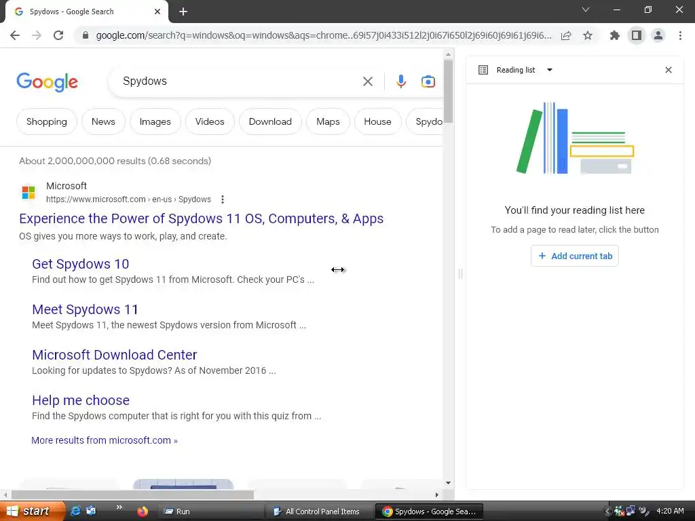Open the Microsoft result options dots
695x521 pixels.
223,199
